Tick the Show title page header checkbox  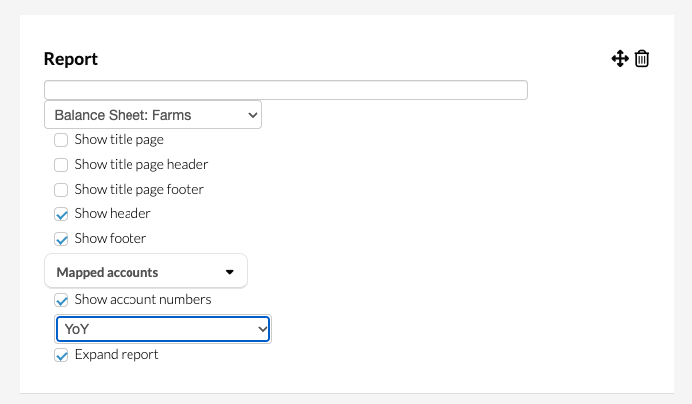61,165
